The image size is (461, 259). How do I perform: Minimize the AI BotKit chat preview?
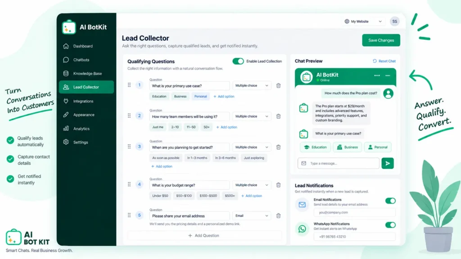point(388,76)
